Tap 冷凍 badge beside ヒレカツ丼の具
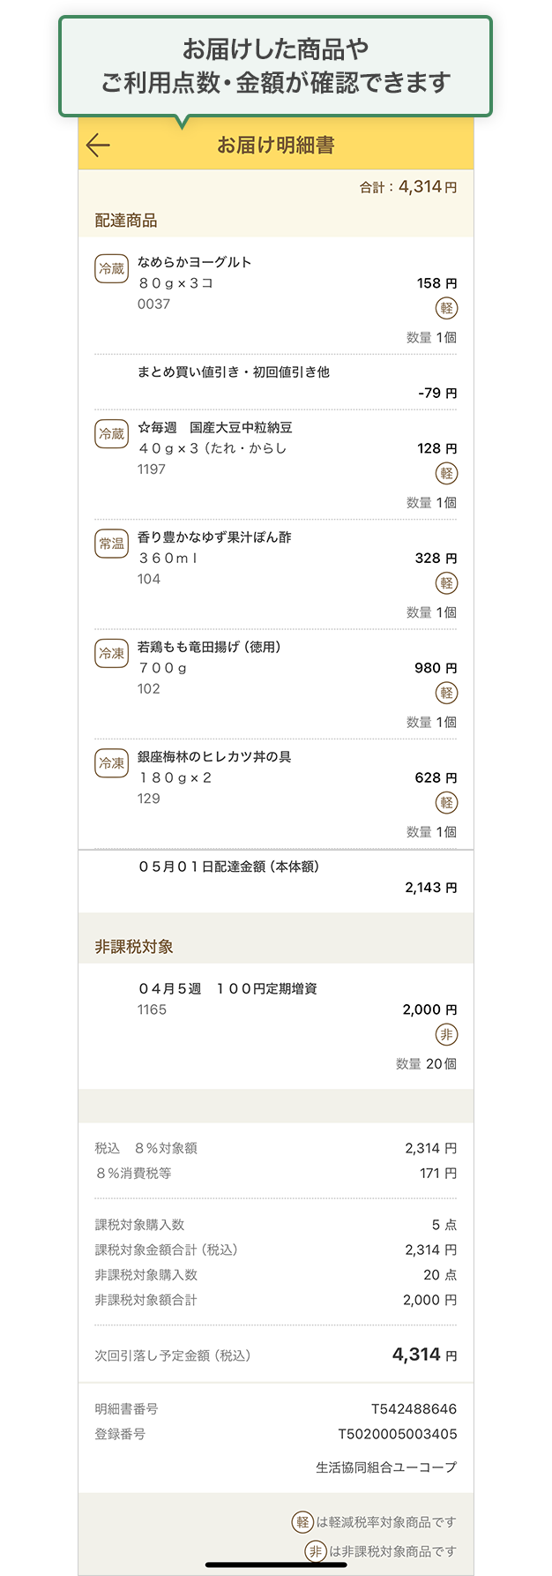This screenshot has width=552, height=1576. (112, 763)
